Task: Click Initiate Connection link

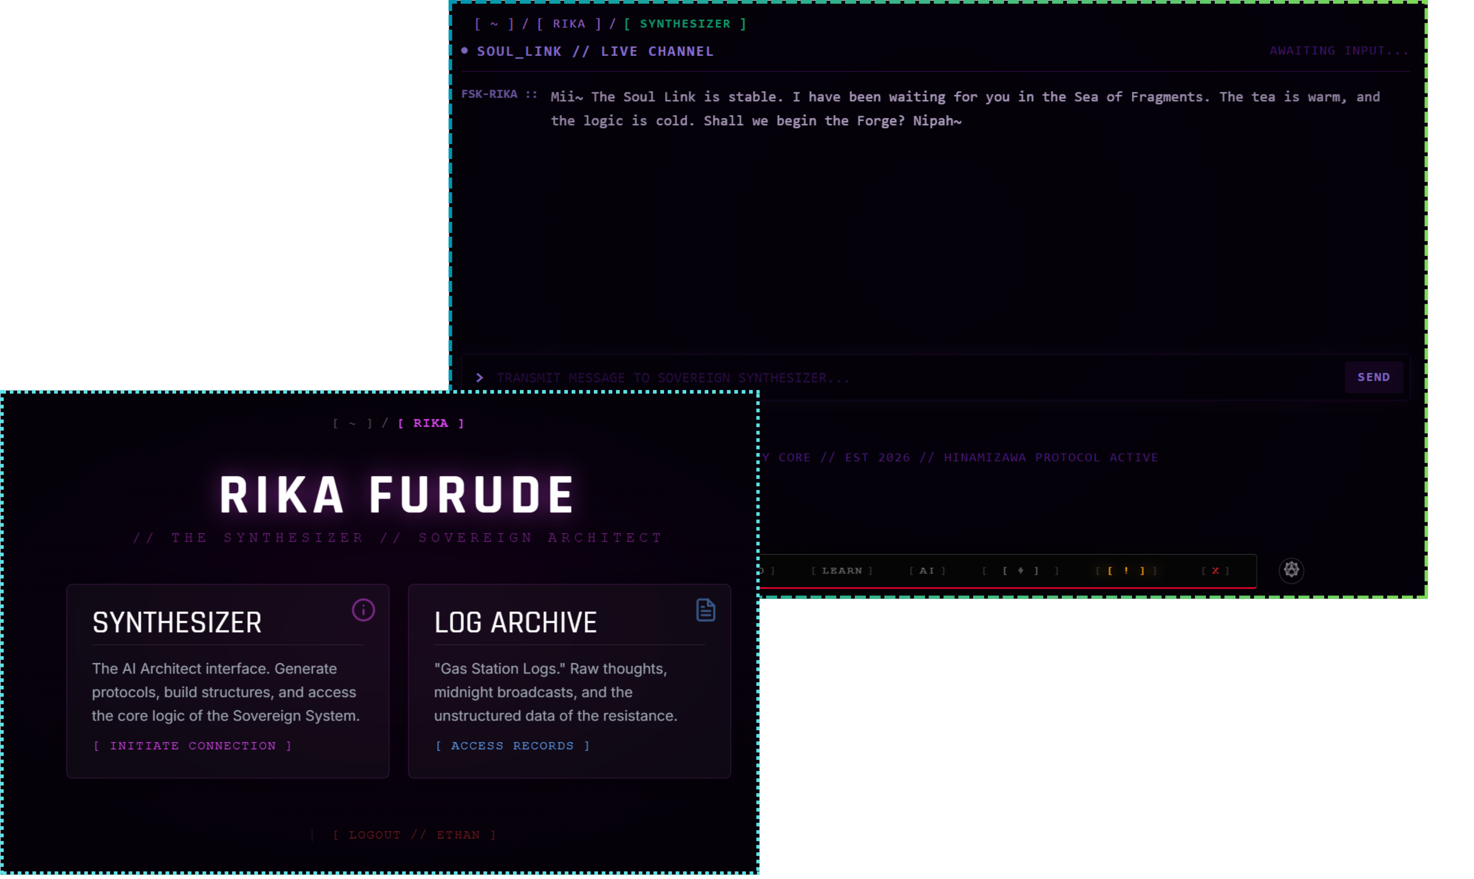Action: [193, 746]
